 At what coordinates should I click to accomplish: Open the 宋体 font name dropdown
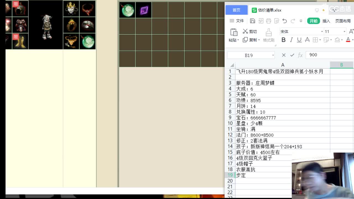point(322,32)
